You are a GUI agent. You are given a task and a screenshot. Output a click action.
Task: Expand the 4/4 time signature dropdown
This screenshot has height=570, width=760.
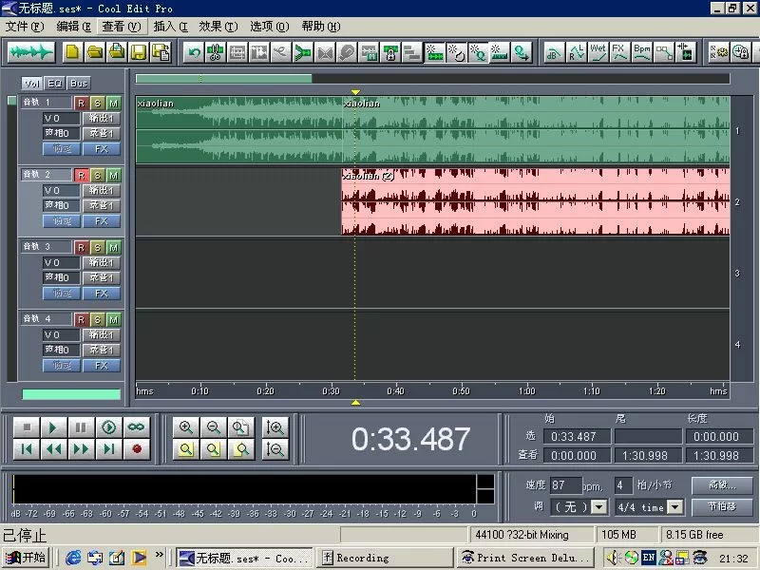[673, 507]
